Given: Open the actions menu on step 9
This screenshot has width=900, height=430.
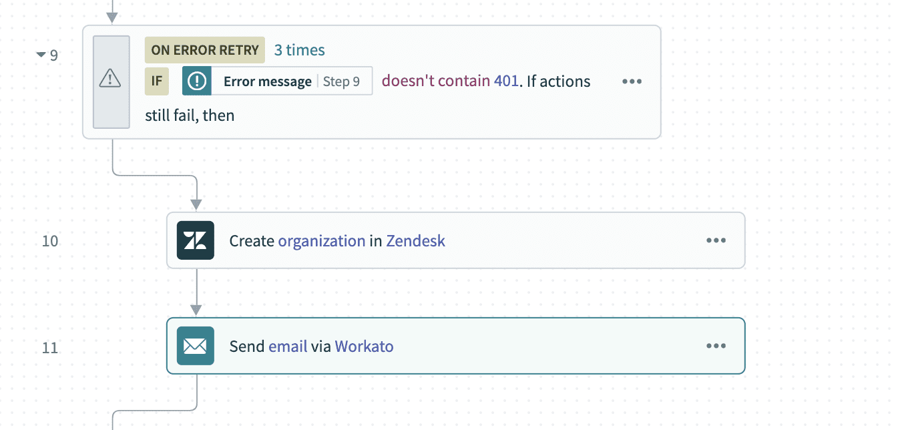Looking at the screenshot, I should pos(632,81).
